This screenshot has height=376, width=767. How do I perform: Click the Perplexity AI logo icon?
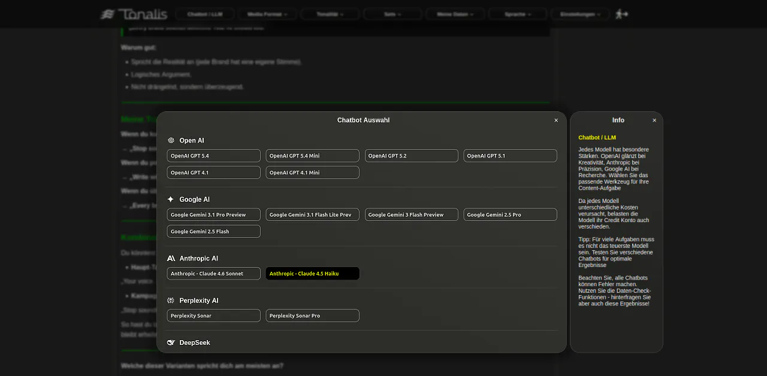coord(171,301)
